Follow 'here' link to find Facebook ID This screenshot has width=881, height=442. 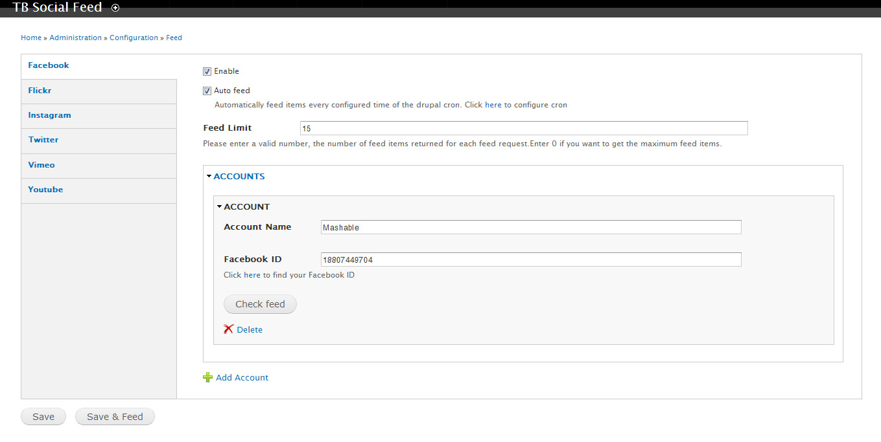tap(252, 275)
